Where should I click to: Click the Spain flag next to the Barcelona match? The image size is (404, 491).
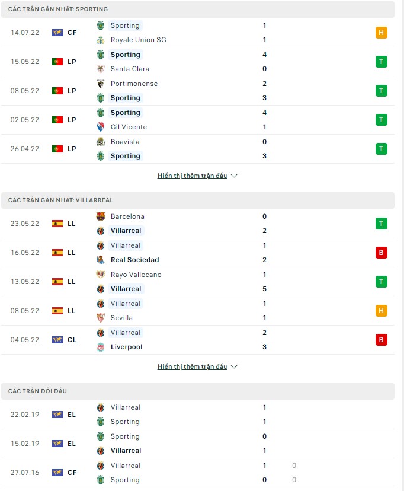pos(57,224)
